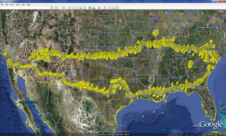The height and width of the screenshot is (136, 226).
Task: Select the Add Path tool
Action: (77, 8)
